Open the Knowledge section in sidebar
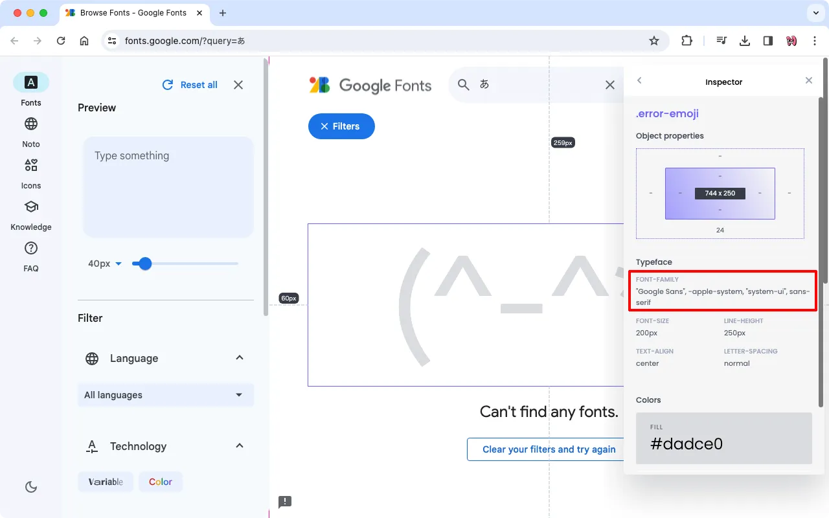This screenshot has height=518, width=829. [x=30, y=214]
